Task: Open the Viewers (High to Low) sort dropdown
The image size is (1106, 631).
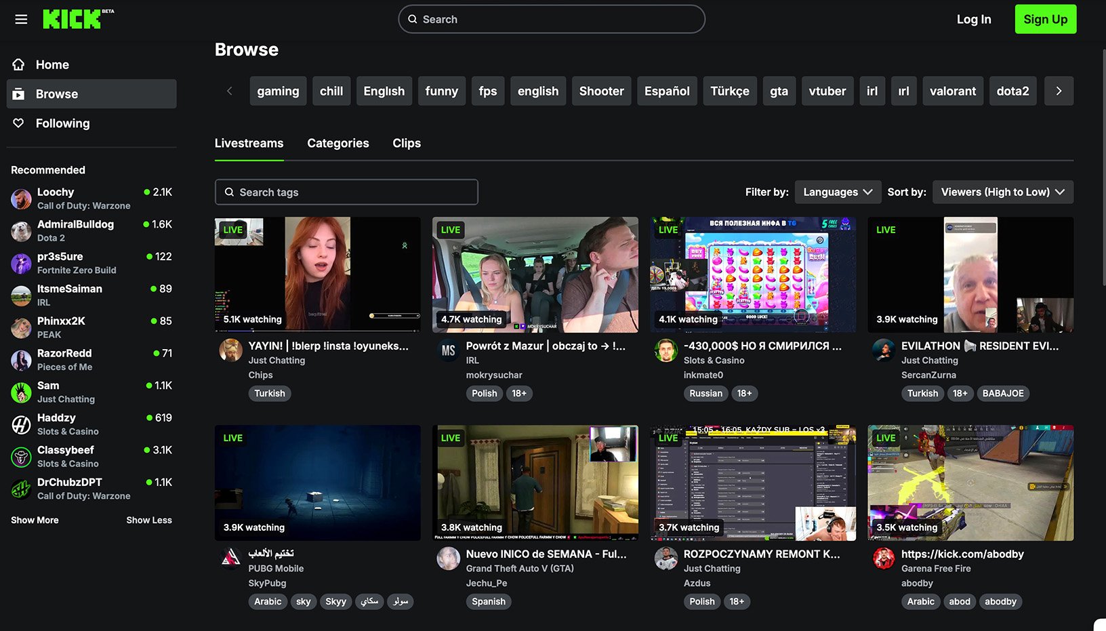Action: (x=1003, y=192)
